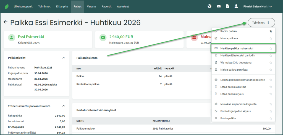Open the user profile icon
The height and width of the screenshot is (135, 283).
pyautogui.click(x=236, y=6)
